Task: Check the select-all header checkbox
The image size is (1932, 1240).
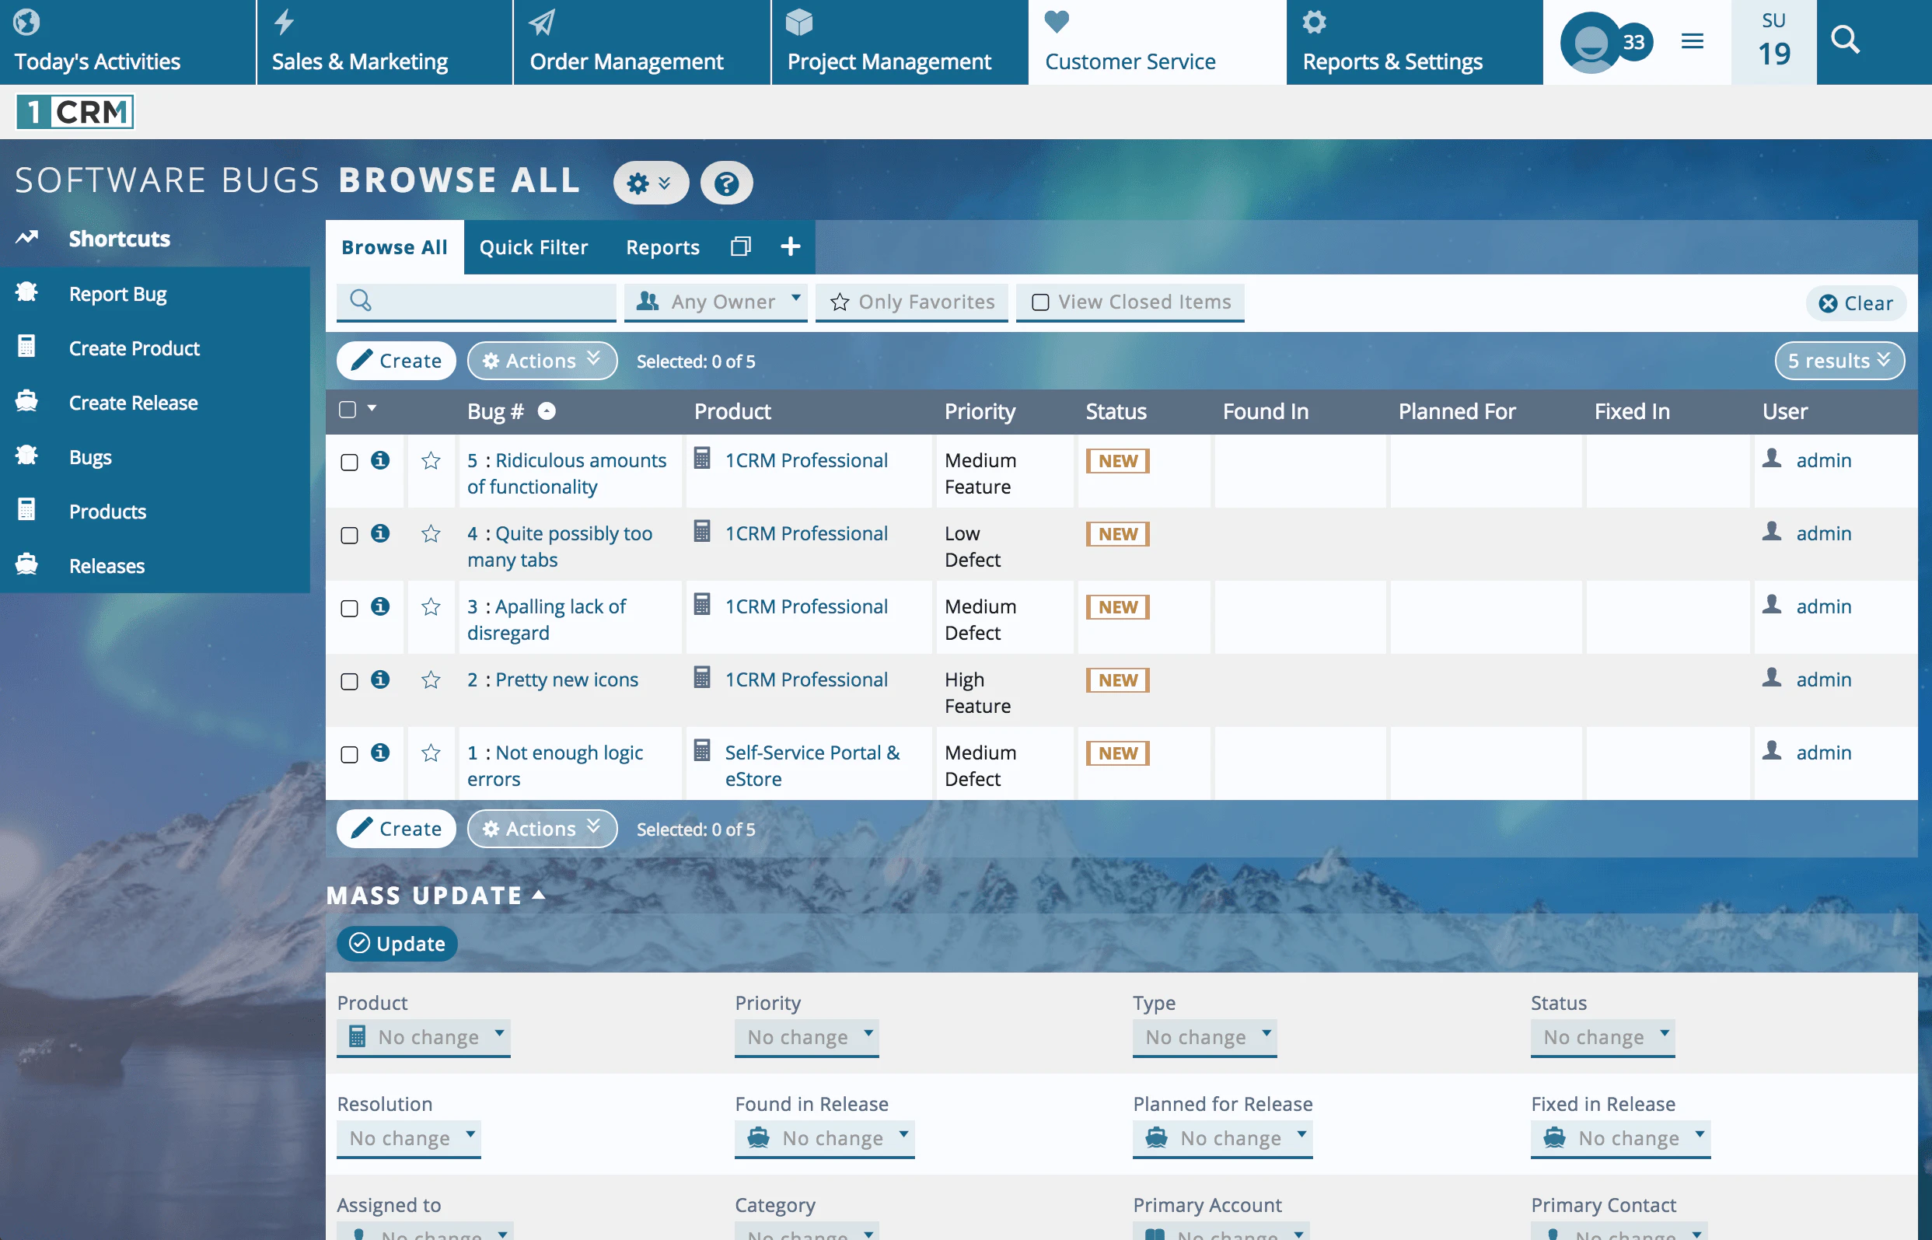Action: [x=348, y=410]
